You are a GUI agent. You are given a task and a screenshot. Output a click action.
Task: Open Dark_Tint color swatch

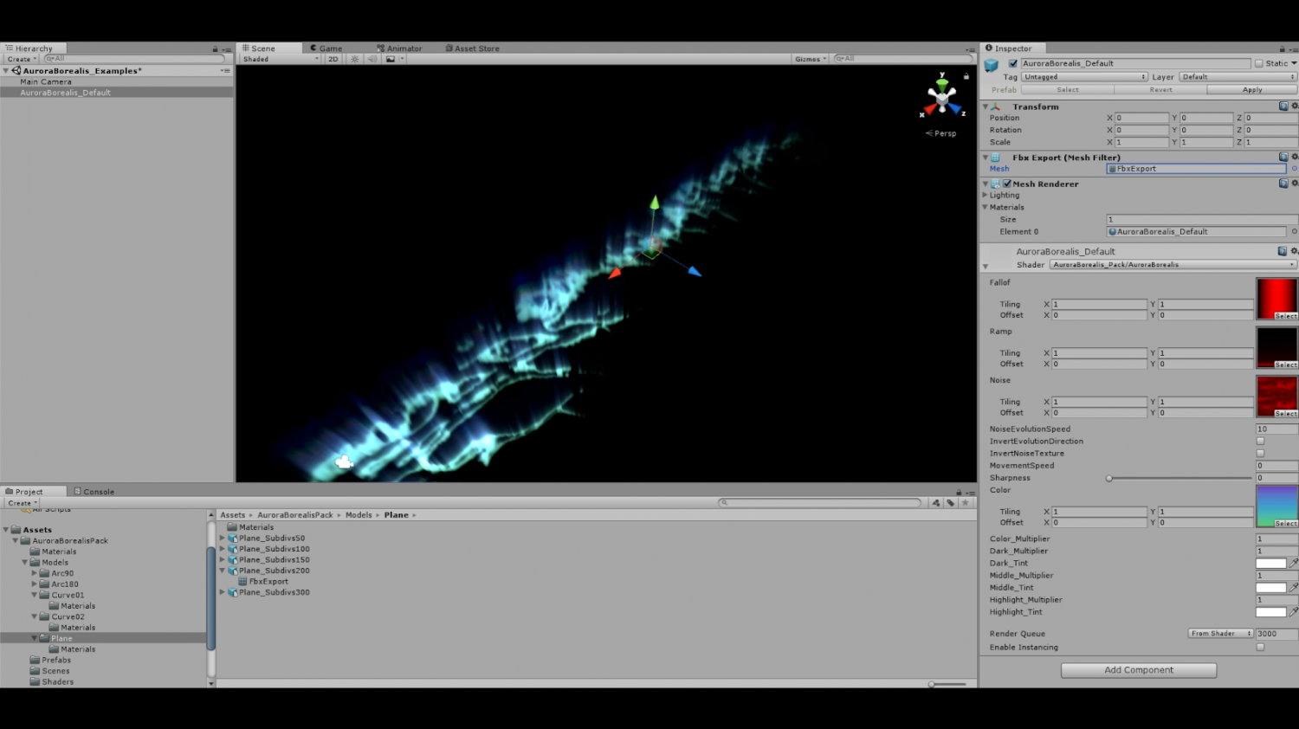1271,563
